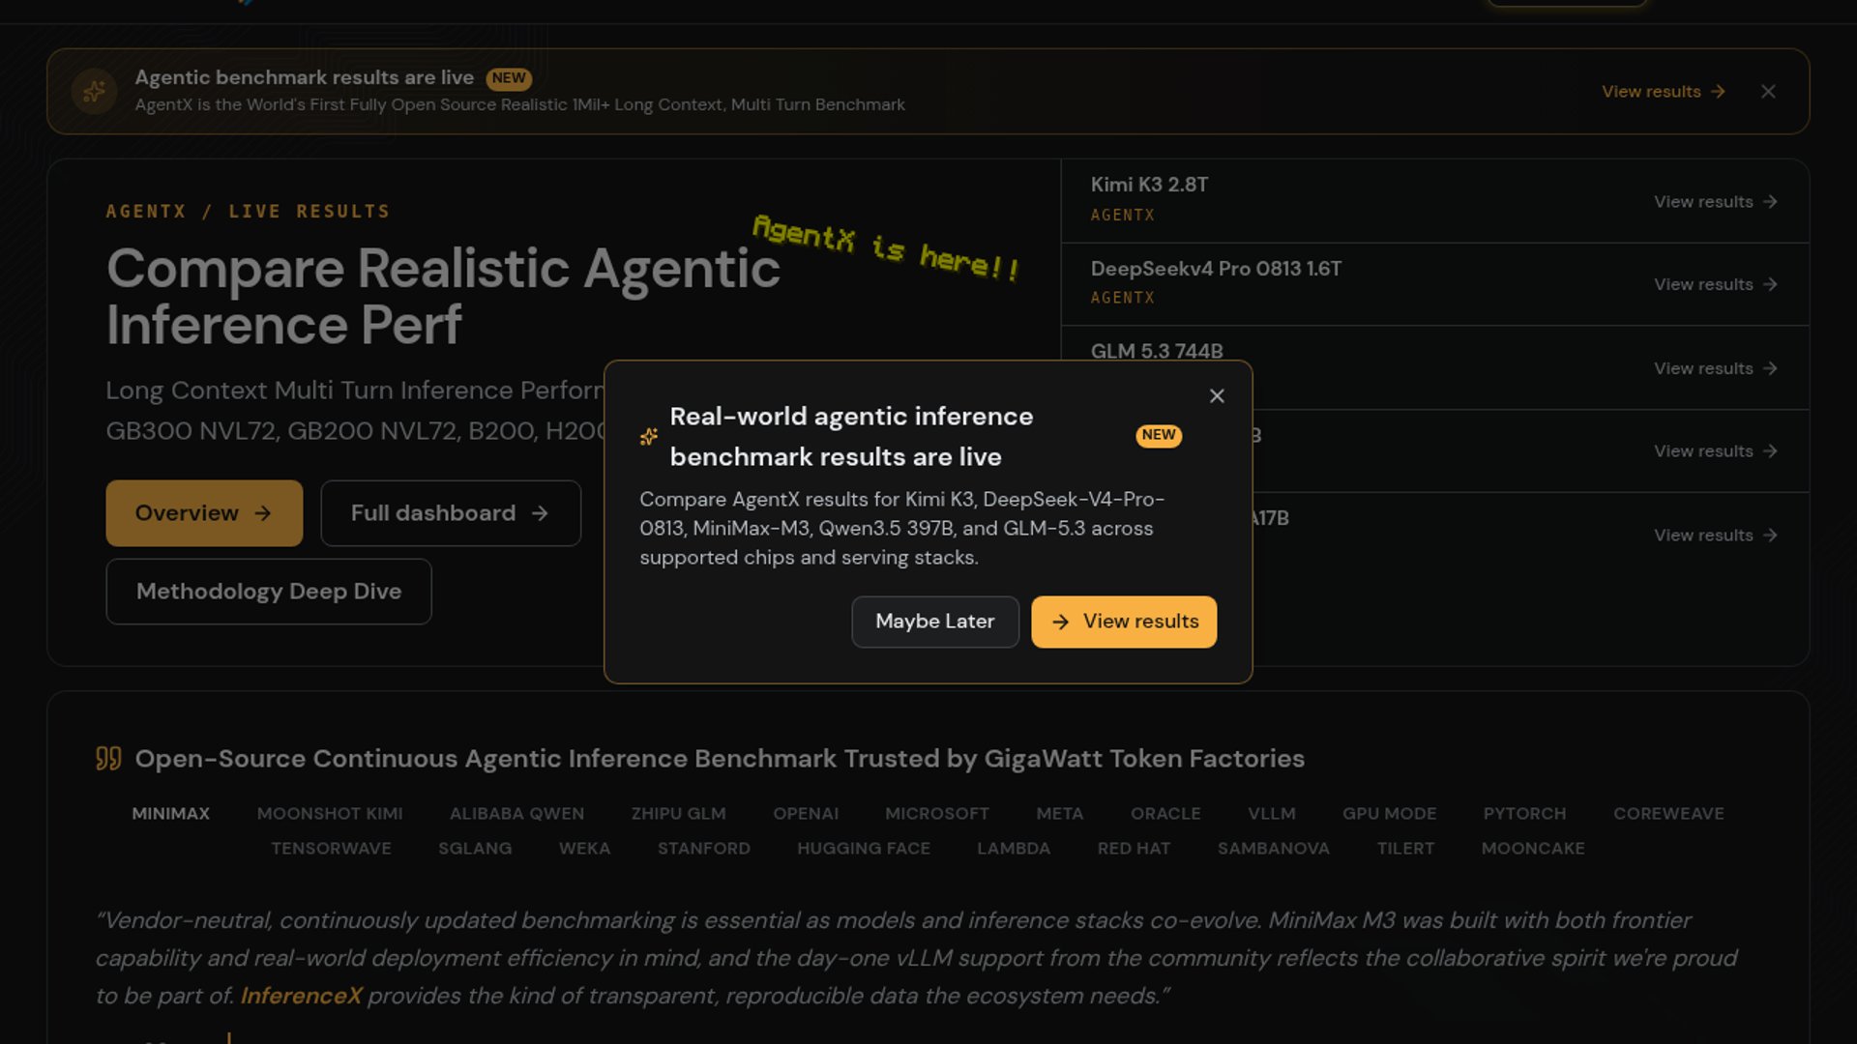Click the NEW badge in the dialog
1857x1044 pixels.
click(x=1159, y=436)
